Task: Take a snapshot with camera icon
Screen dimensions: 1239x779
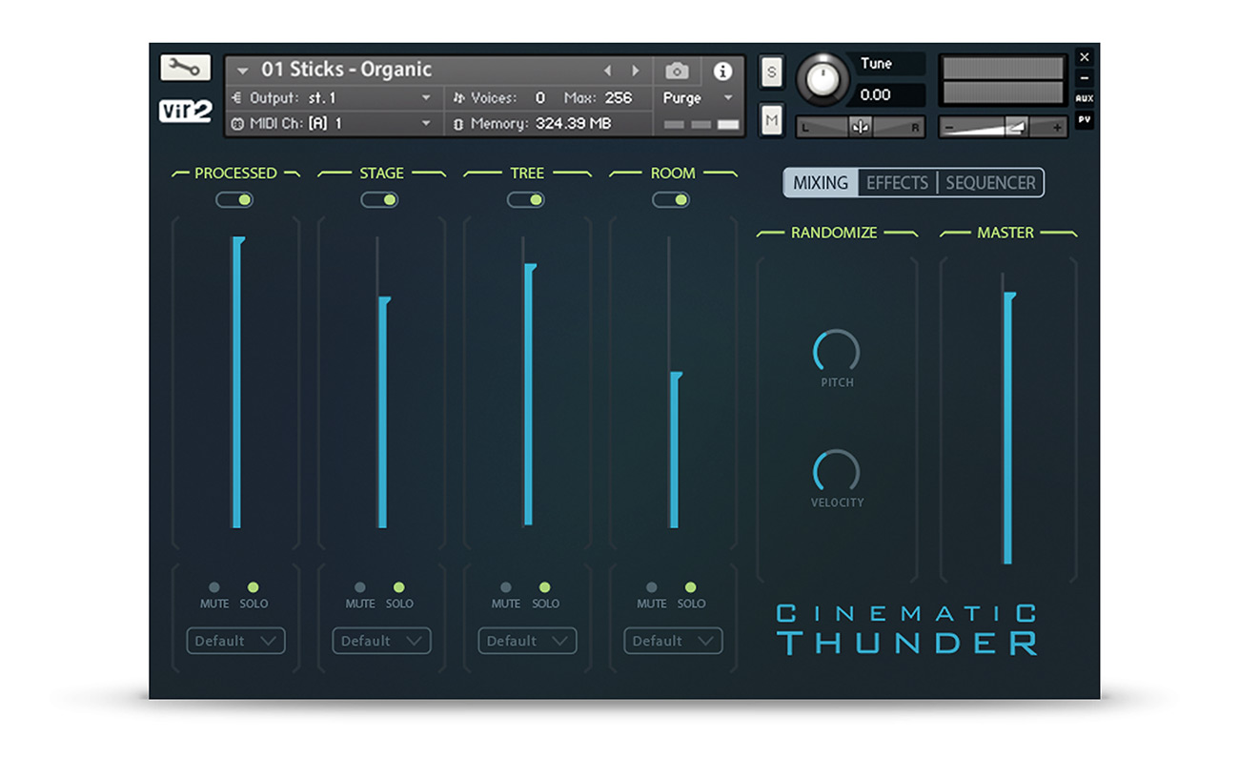Action: (677, 72)
